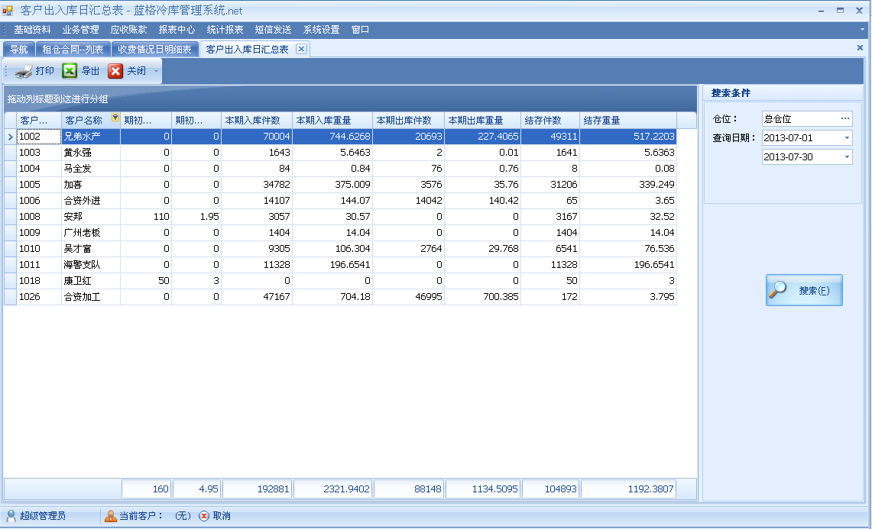The width and height of the screenshot is (872, 529).
Task: Click the printer icon to print
Action: 23,71
